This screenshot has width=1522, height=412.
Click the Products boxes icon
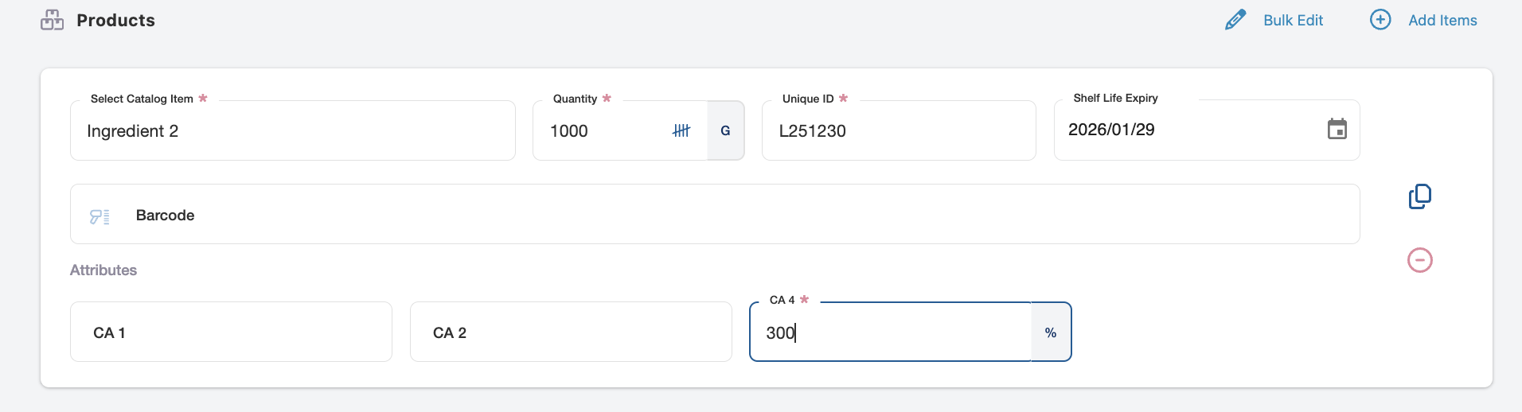coord(52,20)
